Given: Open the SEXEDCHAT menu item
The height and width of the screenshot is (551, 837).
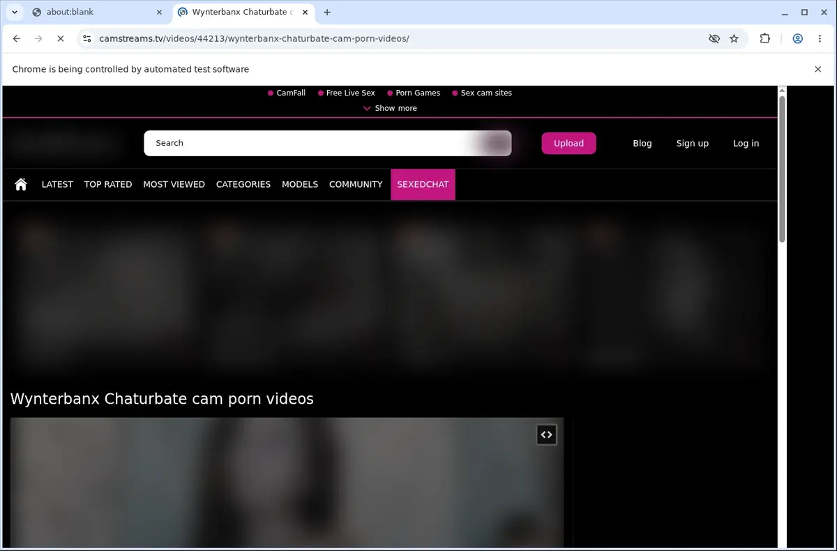Looking at the screenshot, I should 423,184.
